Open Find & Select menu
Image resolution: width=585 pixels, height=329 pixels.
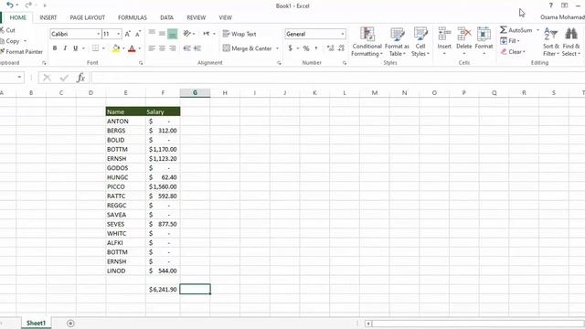pos(571,42)
